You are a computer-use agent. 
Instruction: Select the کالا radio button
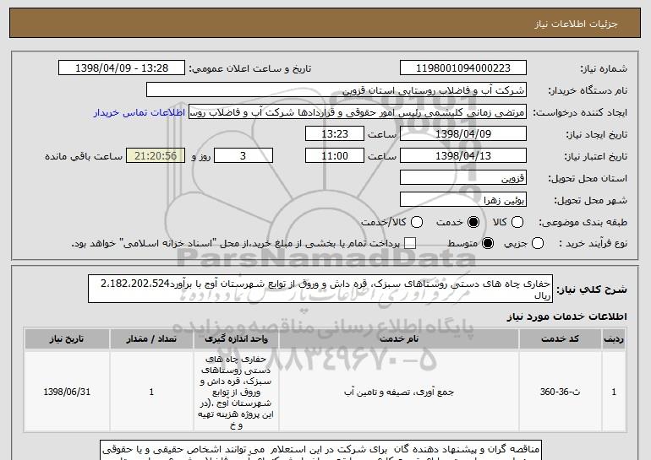pyautogui.click(x=517, y=222)
